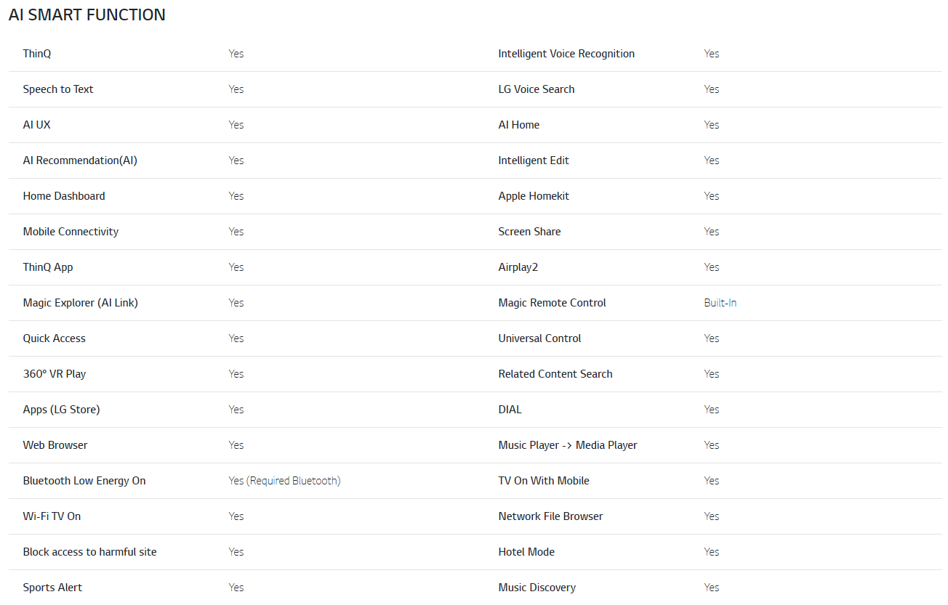Select the Yes (Required Bluetooth) value
The width and height of the screenshot is (948, 605).
pyautogui.click(x=284, y=481)
